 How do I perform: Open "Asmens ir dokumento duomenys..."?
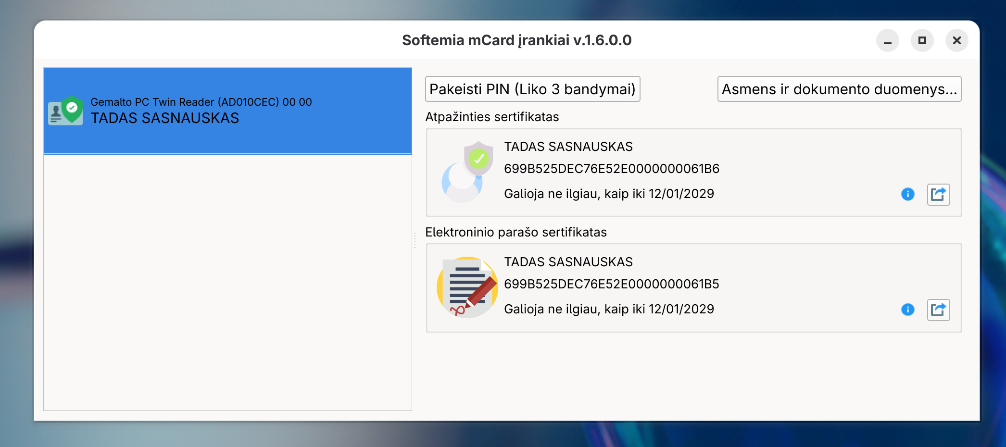[x=839, y=89]
